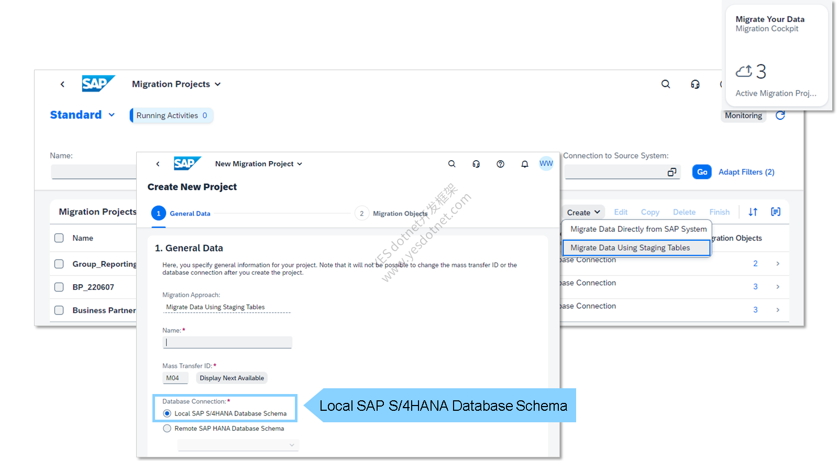Expand Migration Projects title dropdown

pyautogui.click(x=218, y=84)
